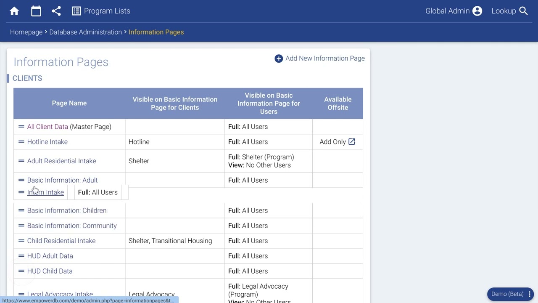
Task: Open Database Administration breadcrumb
Action: pos(85,32)
